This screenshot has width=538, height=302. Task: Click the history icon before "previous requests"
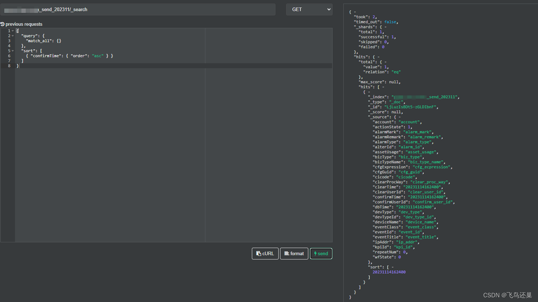point(3,24)
